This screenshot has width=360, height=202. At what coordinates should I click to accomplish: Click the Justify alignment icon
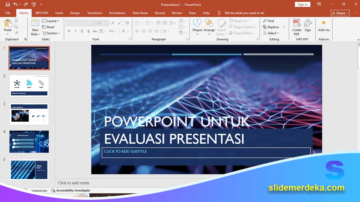tap(157, 31)
